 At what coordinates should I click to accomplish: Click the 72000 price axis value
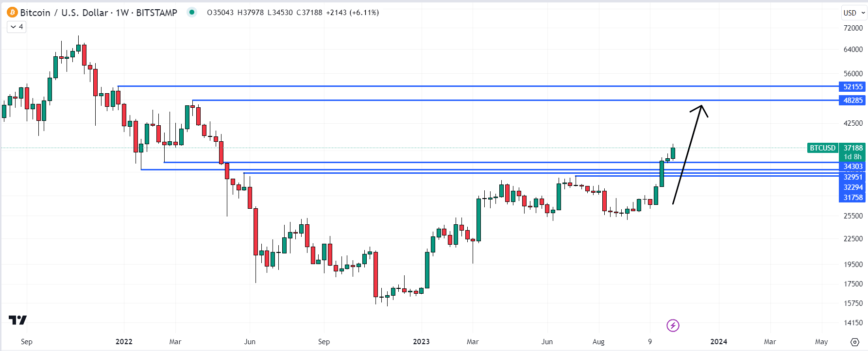(853, 28)
